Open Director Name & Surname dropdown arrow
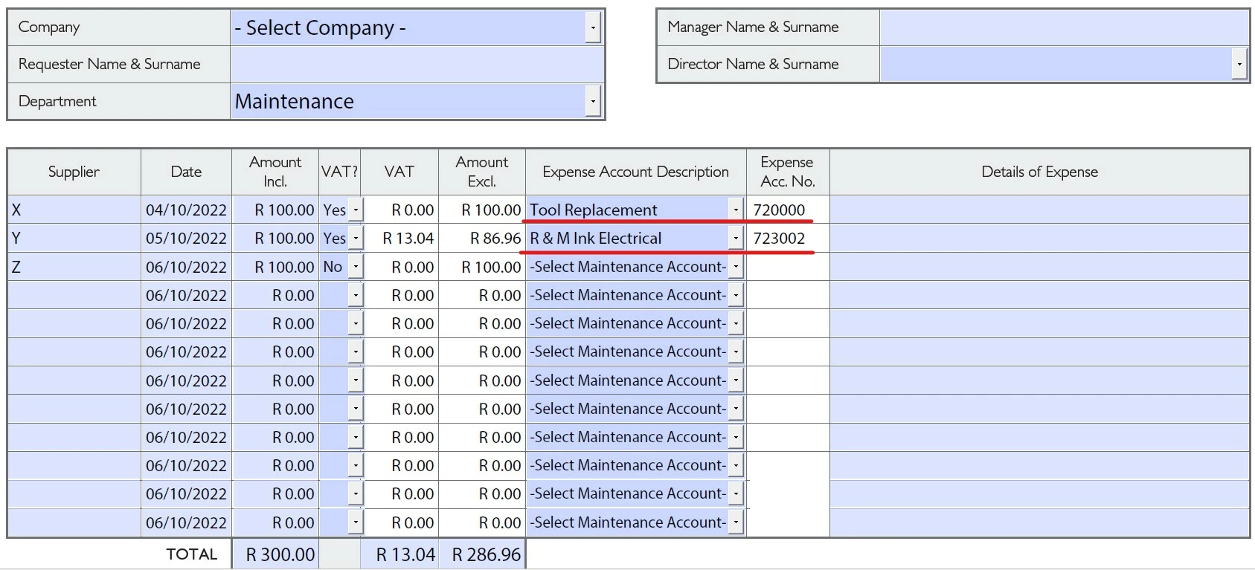Viewport: 1255px width, 570px height. coord(1239,64)
